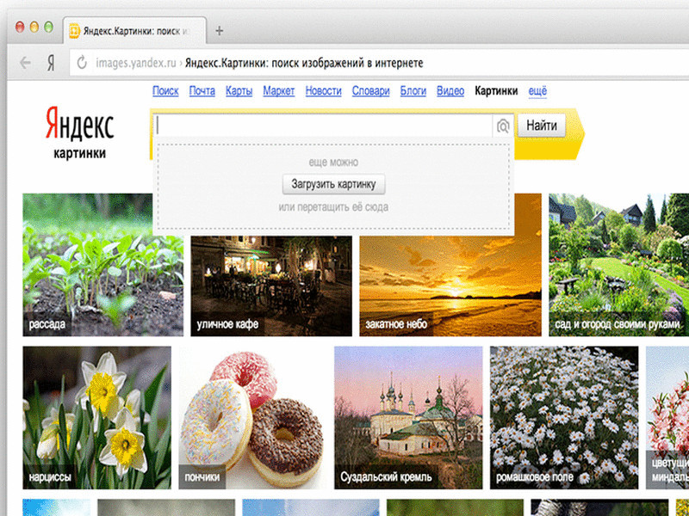Select the current Картинки navigation item

pos(496,91)
